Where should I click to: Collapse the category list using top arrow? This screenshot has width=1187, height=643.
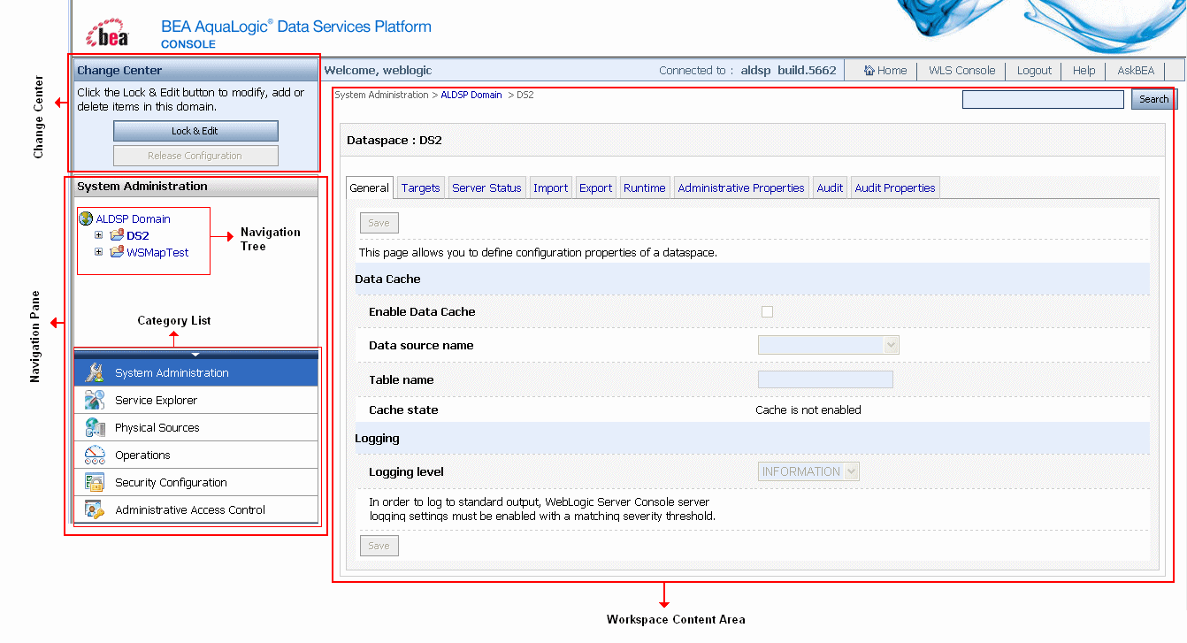[x=195, y=355]
